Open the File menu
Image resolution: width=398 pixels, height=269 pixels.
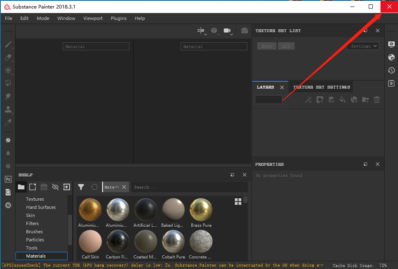[9, 18]
